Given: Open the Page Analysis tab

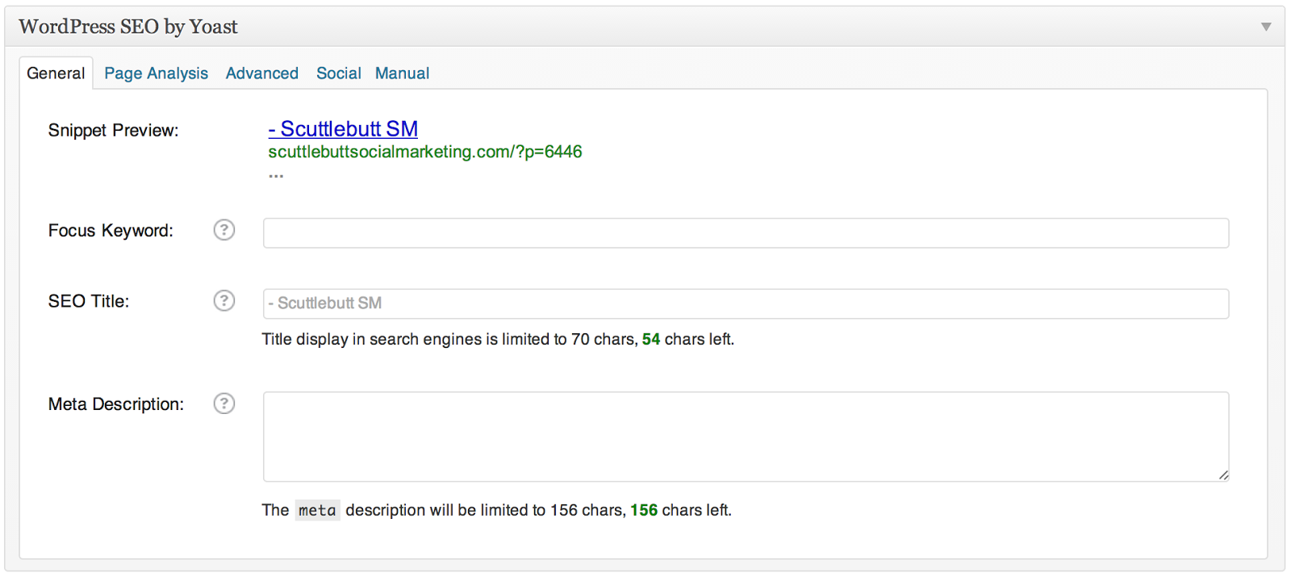Looking at the screenshot, I should 156,73.
